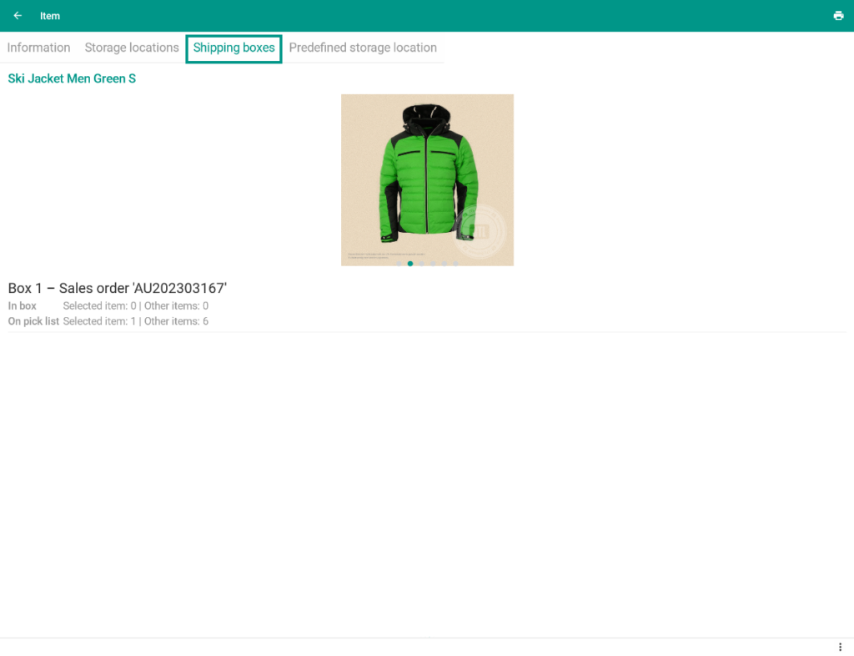
Task: Open the Storage locations tab
Action: 132,48
